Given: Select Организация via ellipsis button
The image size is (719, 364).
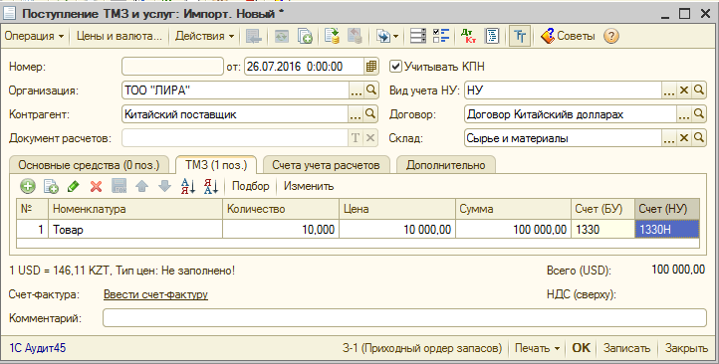Looking at the screenshot, I should coord(357,91).
